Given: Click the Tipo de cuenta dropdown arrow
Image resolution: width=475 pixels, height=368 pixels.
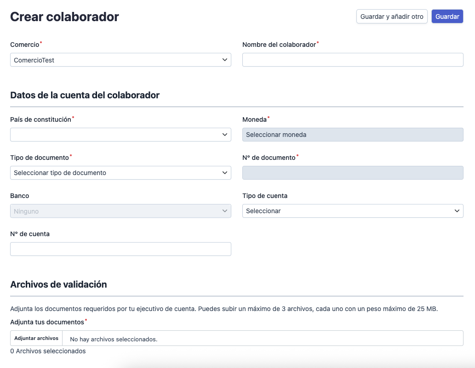Looking at the screenshot, I should (x=457, y=211).
